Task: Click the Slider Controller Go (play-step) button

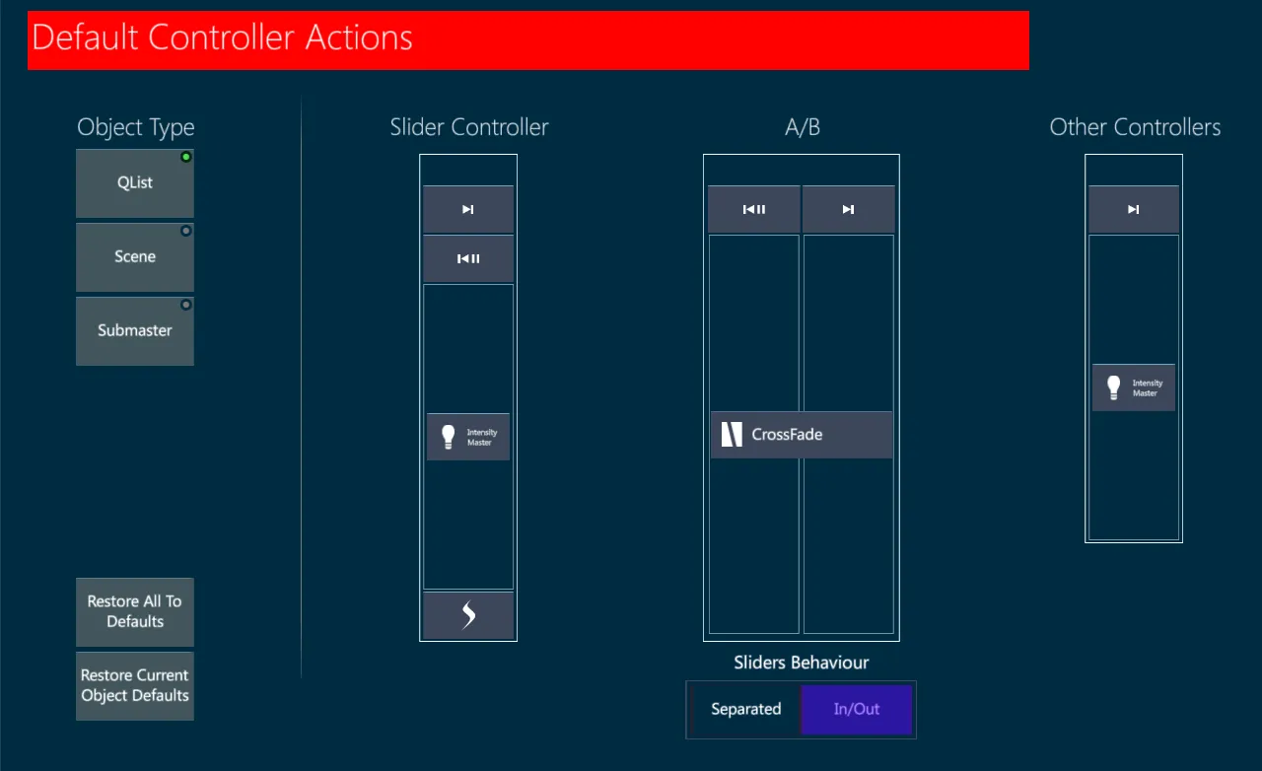Action: (468, 209)
